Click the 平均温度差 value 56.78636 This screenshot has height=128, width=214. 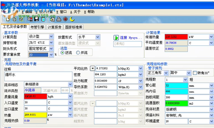[x=176, y=43]
